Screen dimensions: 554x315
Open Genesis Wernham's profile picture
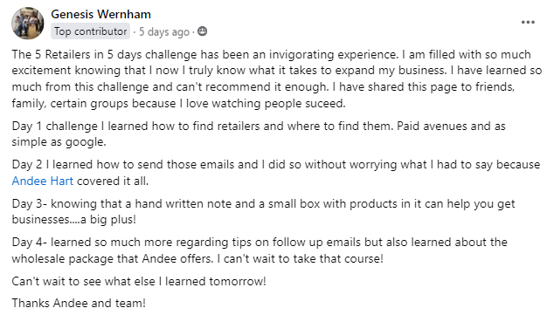point(28,24)
